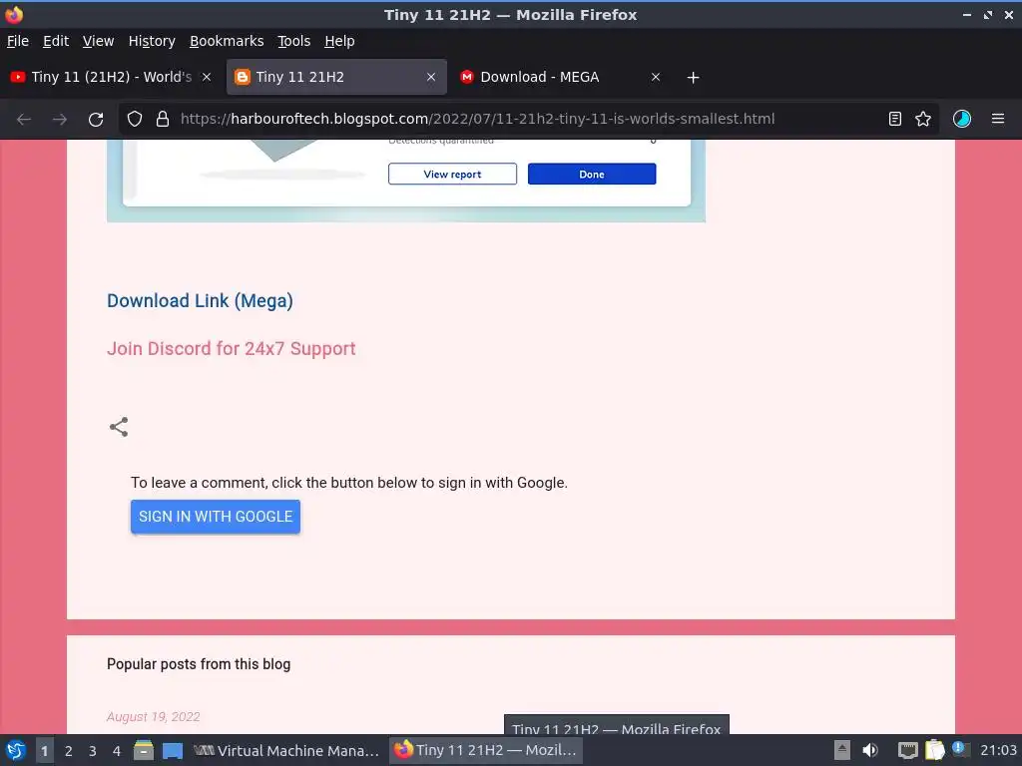Screen dimensions: 1022x766
Task: Bookmark this page with the star icon
Action: click(x=923, y=120)
